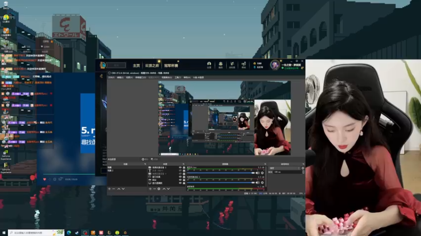Open source properties gear in sources toolbar
This screenshot has height=236, width=421.
coord(159,189)
